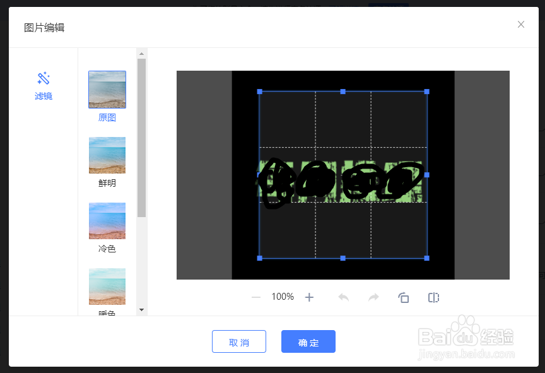The width and height of the screenshot is (545, 373).
Task: Redo the last edit
Action: [x=373, y=297]
